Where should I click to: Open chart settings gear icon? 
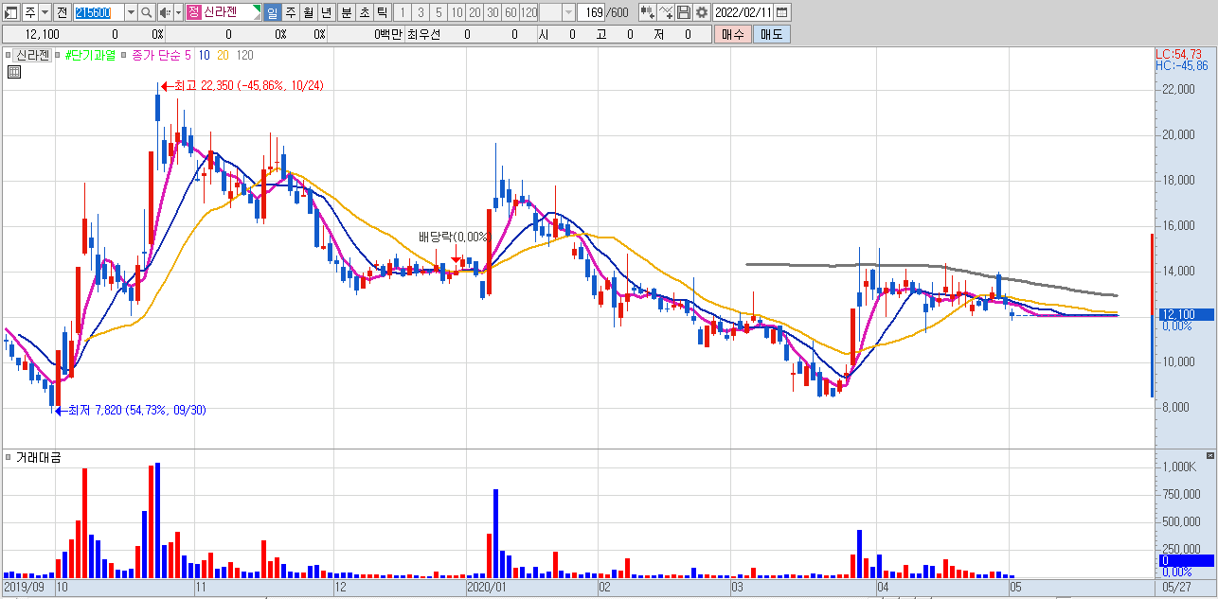(701, 12)
